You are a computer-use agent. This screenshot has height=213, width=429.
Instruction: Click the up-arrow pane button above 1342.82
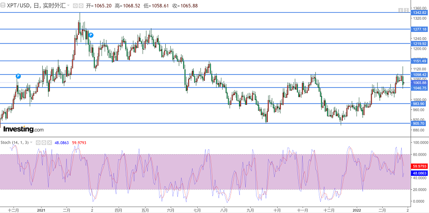406,10
